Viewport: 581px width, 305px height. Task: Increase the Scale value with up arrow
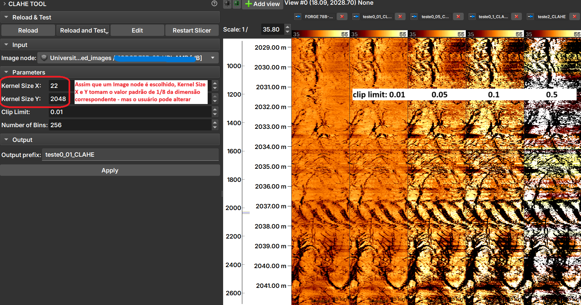click(287, 27)
